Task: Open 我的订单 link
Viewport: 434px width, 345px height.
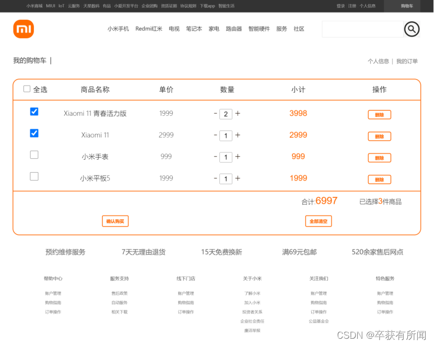Action: coord(407,61)
